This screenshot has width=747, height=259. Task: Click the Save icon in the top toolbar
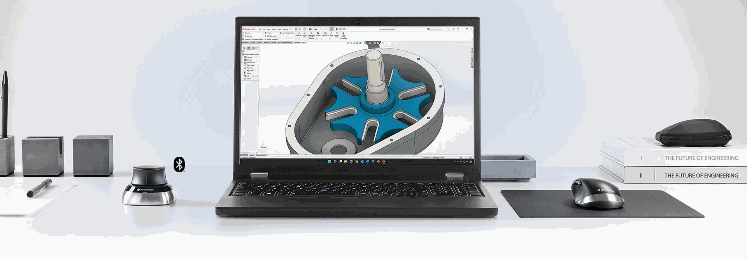310,29
